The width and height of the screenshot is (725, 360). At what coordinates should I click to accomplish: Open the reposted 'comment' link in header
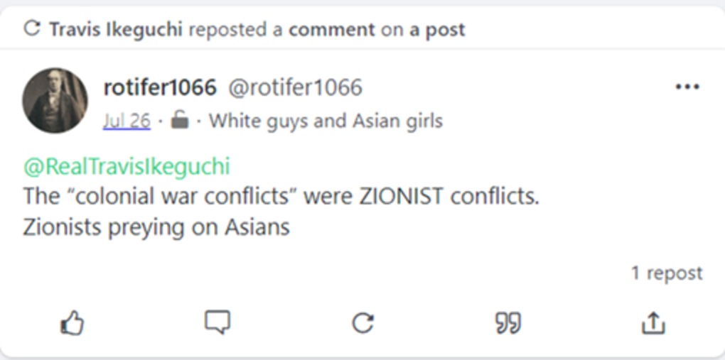coord(331,29)
